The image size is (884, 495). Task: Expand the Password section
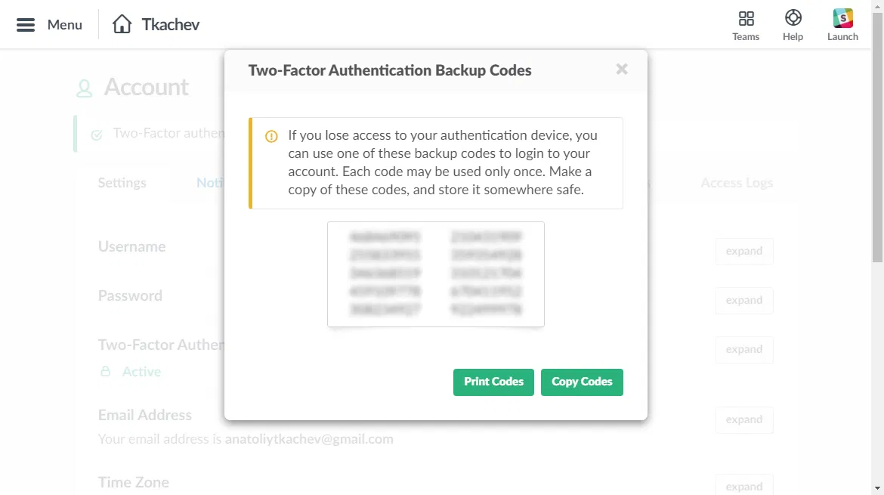click(743, 301)
